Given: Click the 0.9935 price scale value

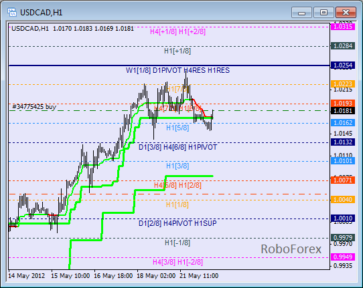Looking at the screenshot, I should [x=343, y=265].
